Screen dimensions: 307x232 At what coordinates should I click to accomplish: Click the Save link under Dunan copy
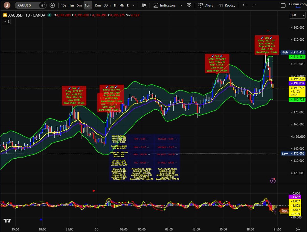[x=298, y=7]
